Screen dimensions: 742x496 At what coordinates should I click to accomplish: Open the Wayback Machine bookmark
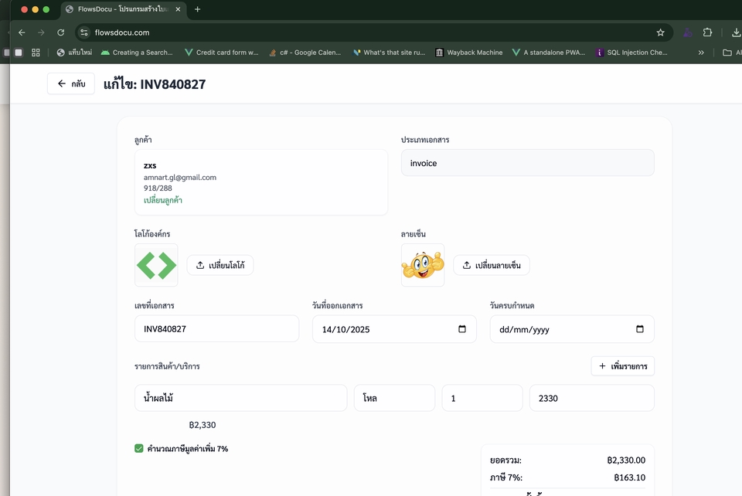click(x=468, y=53)
